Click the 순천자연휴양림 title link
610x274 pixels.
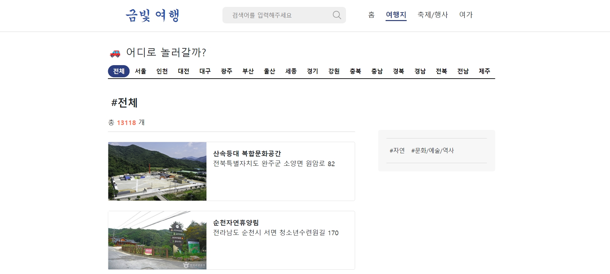(x=236, y=223)
